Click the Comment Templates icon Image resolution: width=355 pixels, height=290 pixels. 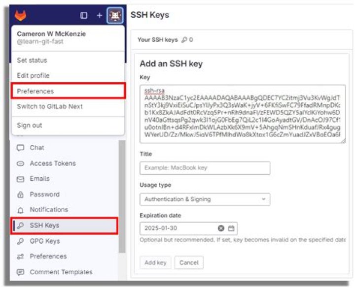point(20,272)
